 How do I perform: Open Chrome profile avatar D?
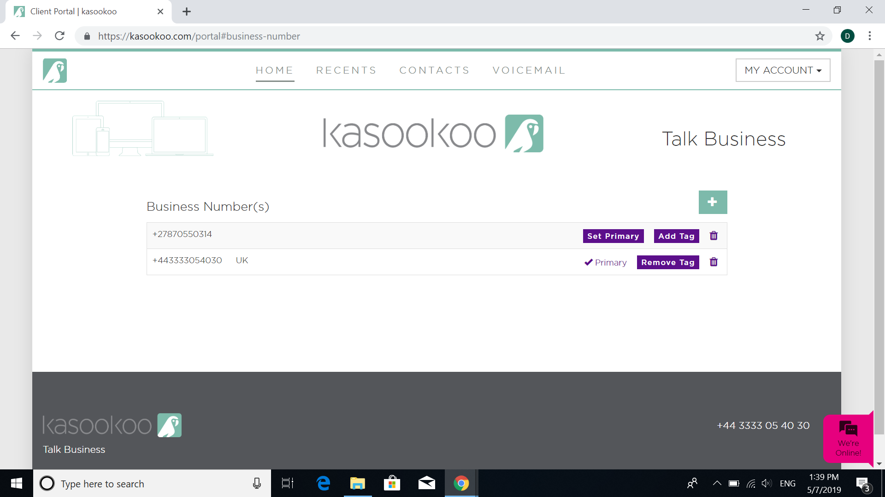click(847, 36)
